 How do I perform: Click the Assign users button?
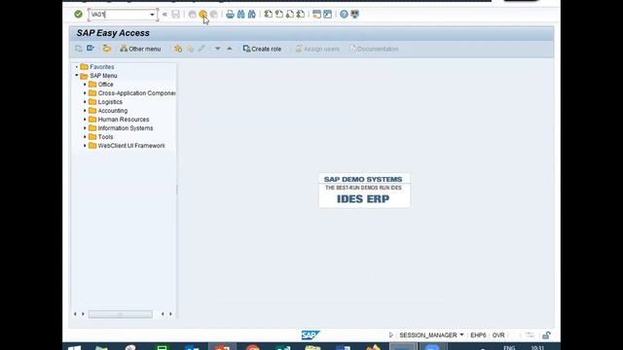[317, 49]
